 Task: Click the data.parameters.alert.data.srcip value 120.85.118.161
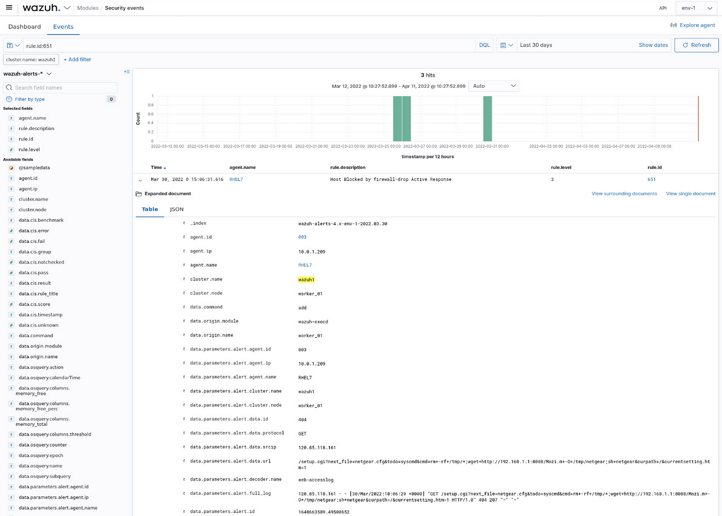pos(317,447)
